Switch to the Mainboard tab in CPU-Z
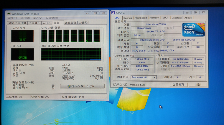Viewport: 224px width, 125px height. (141, 18)
